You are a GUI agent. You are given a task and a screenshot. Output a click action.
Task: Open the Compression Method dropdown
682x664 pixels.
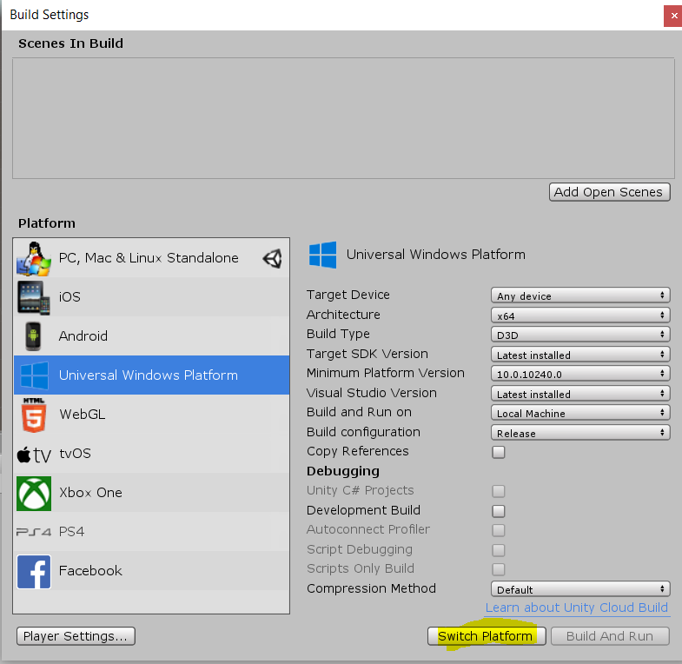(x=580, y=589)
